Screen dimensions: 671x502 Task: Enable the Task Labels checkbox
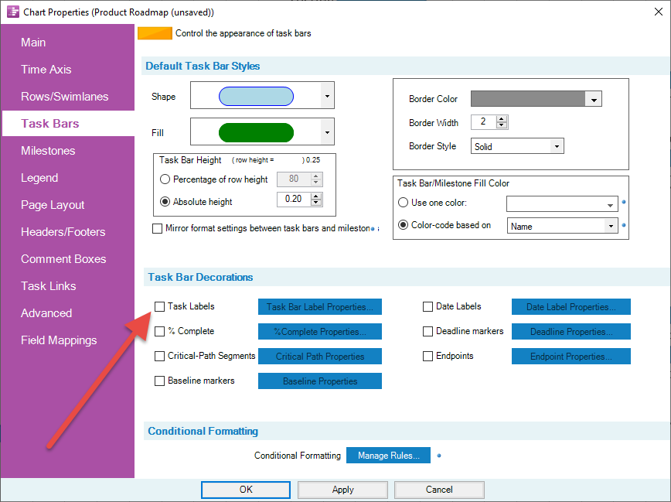[159, 306]
